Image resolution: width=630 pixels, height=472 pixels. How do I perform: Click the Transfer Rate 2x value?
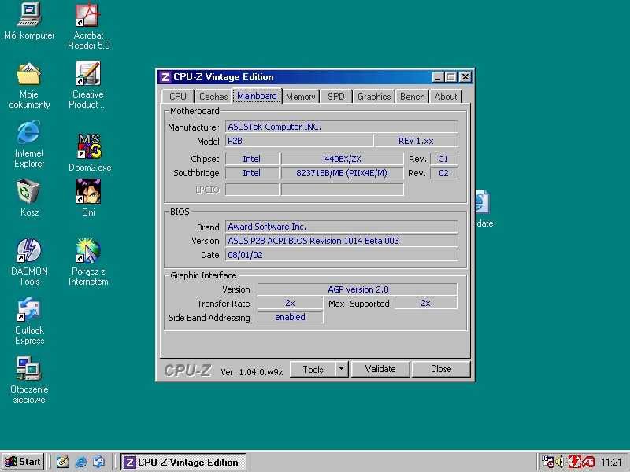pyautogui.click(x=290, y=303)
